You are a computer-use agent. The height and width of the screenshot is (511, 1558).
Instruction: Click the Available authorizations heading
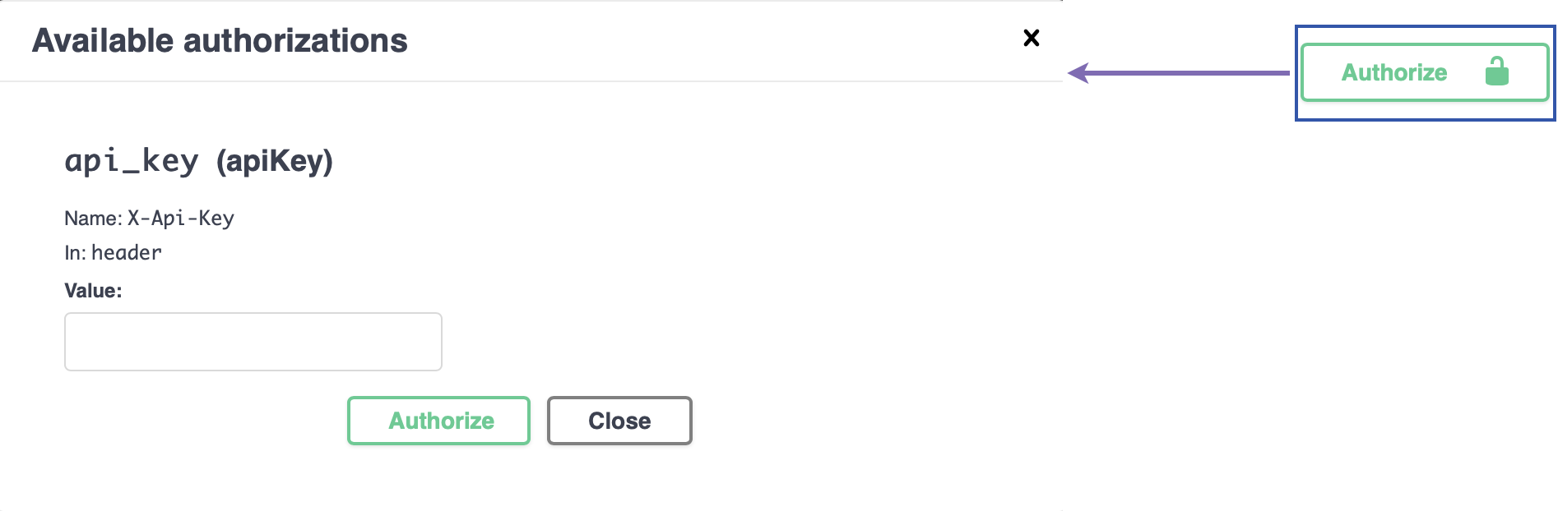tap(220, 40)
